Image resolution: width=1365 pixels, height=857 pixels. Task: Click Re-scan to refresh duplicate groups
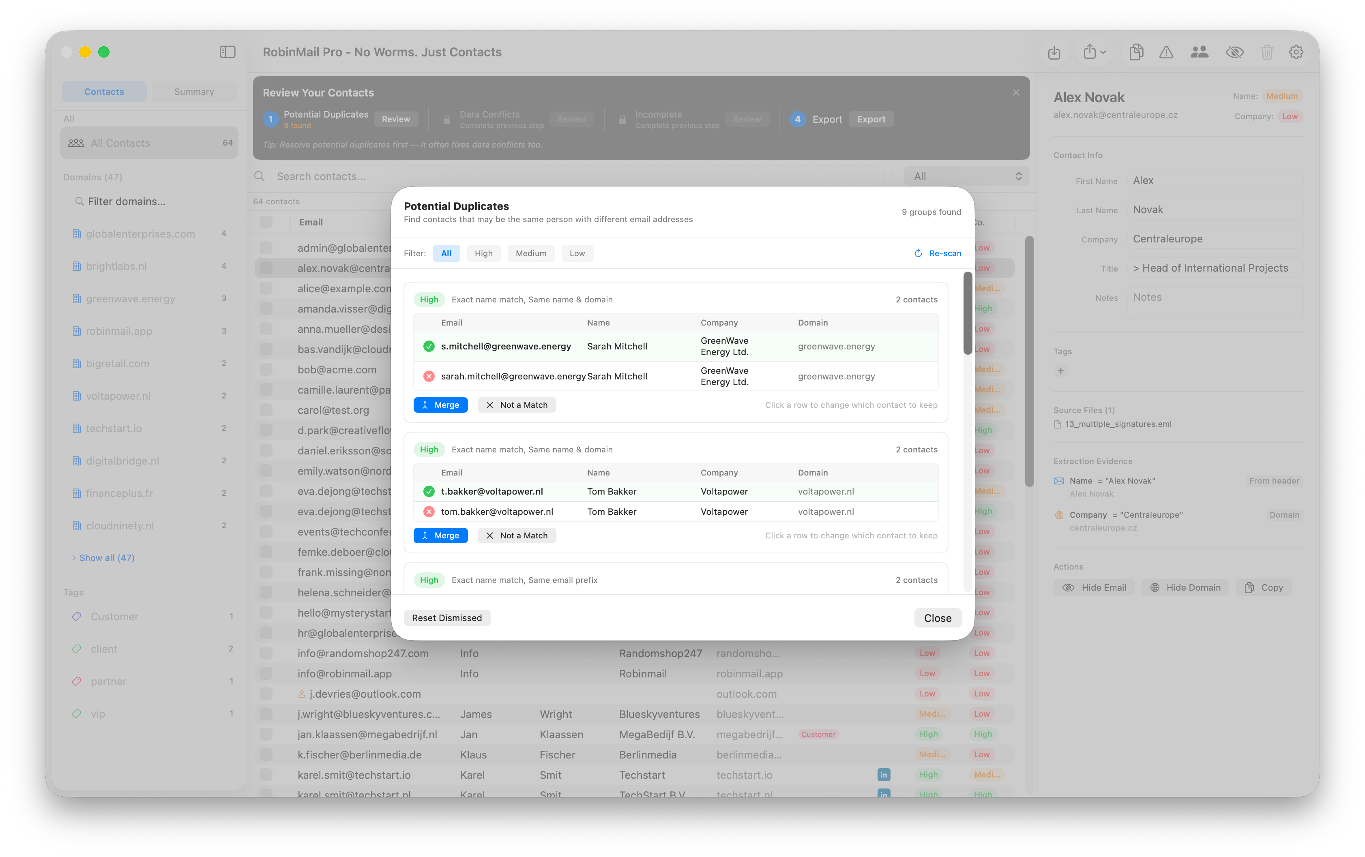(938, 253)
